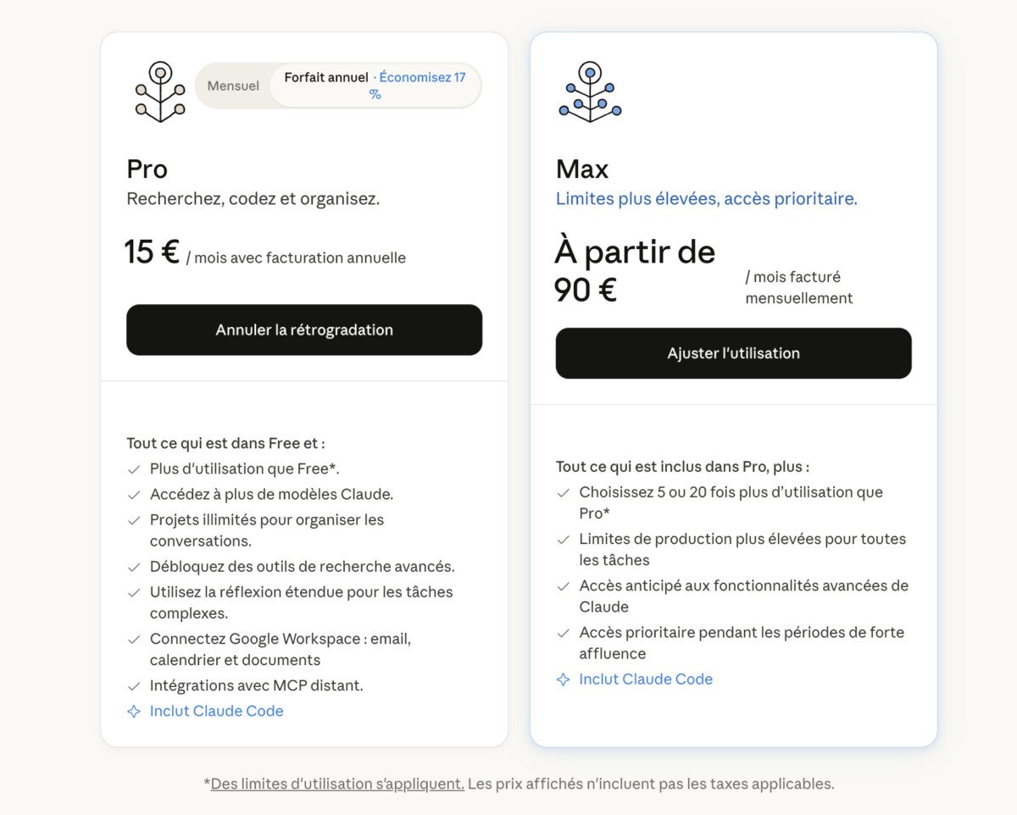Click checkmark next to 'Plus d'utilisation que Free'
The image size is (1017, 815).
click(134, 469)
